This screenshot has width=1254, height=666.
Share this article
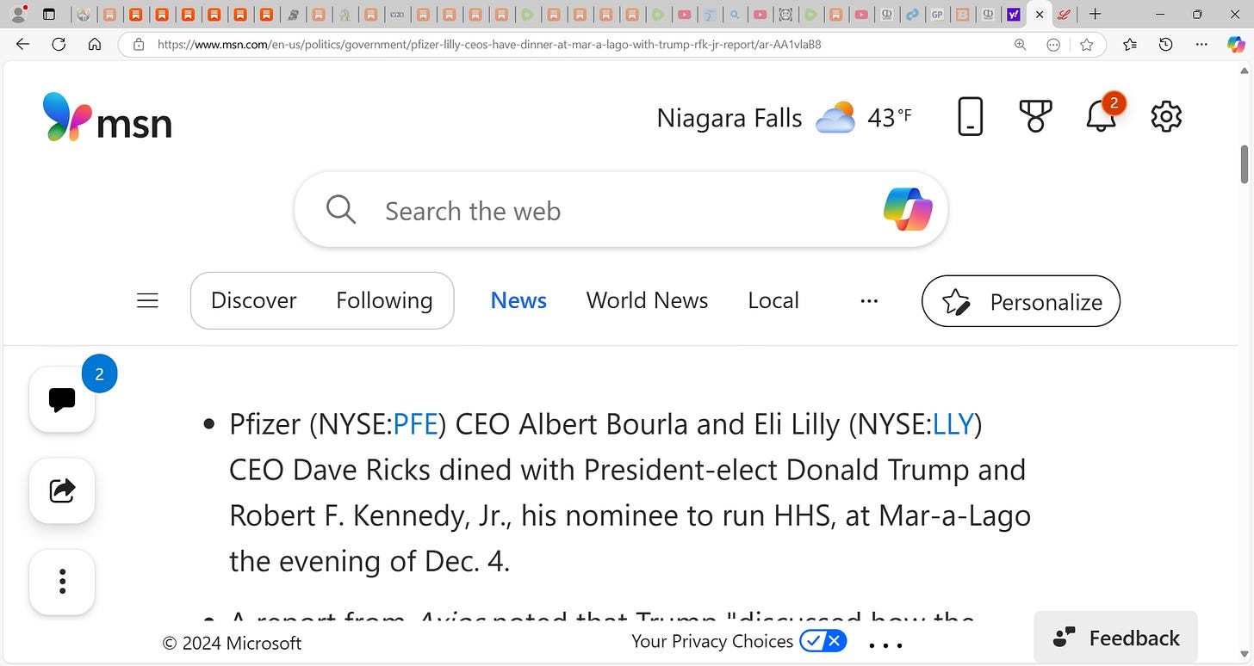click(62, 490)
